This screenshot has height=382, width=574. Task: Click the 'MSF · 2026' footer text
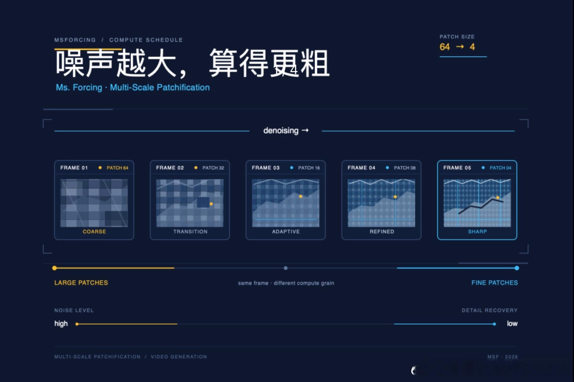click(502, 357)
